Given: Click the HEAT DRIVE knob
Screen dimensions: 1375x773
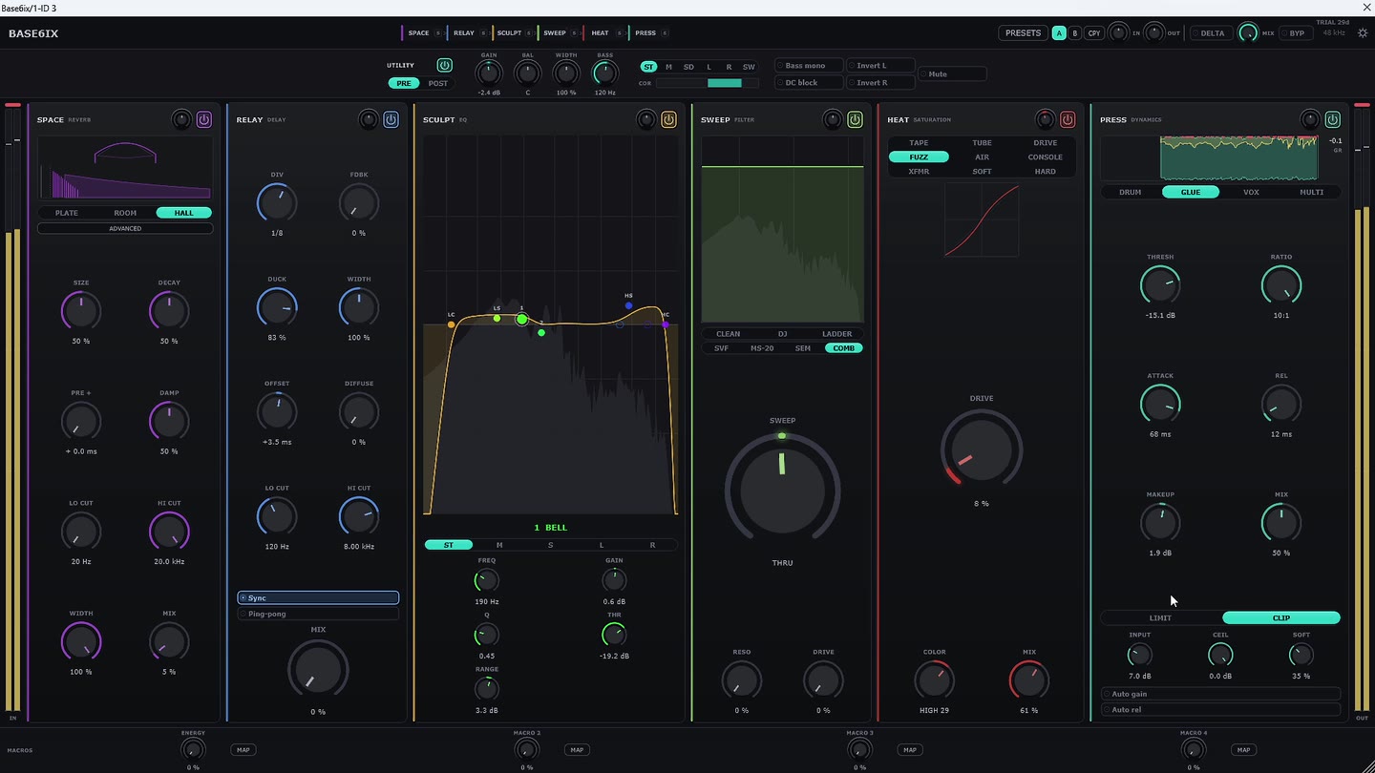Looking at the screenshot, I should click(x=981, y=449).
